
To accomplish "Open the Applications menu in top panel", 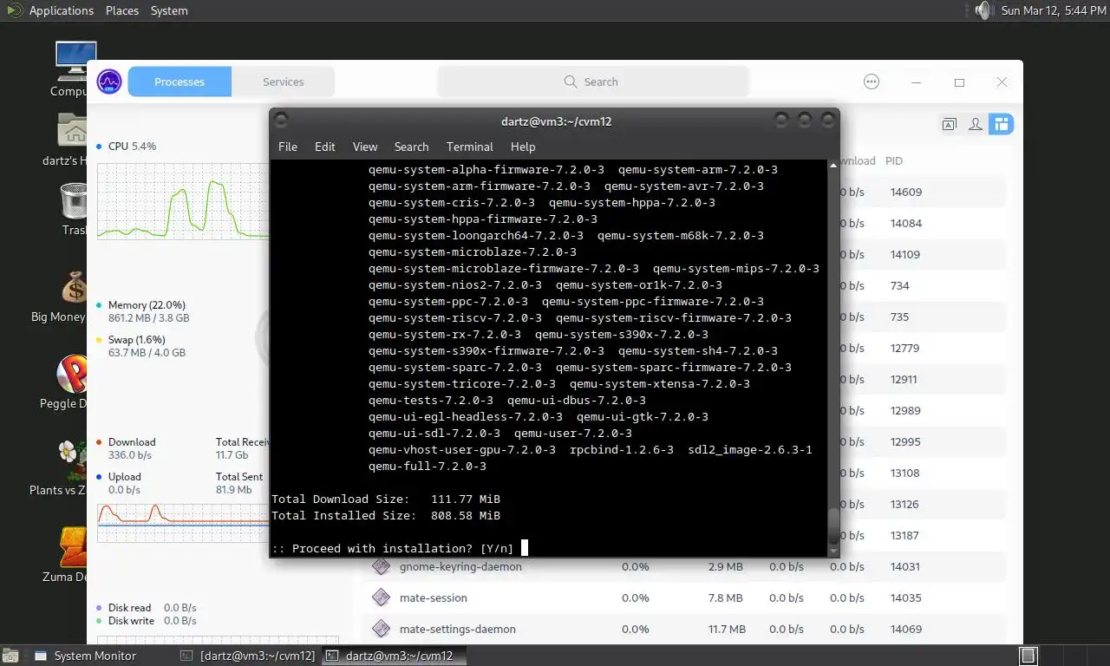I will 62,10.
